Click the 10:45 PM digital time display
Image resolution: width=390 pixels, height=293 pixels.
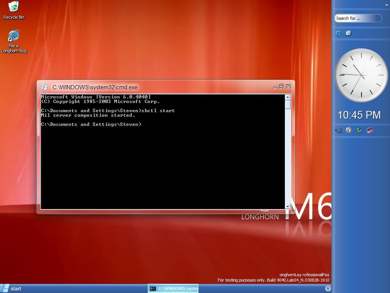coord(359,115)
